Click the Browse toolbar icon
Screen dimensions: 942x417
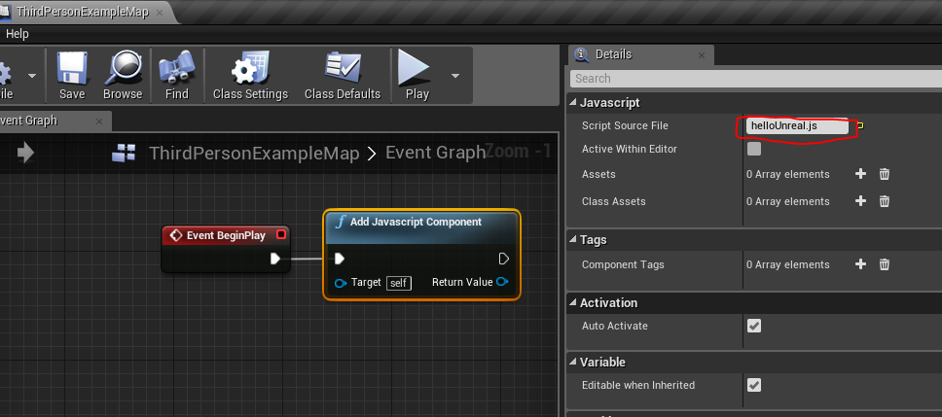point(123,76)
